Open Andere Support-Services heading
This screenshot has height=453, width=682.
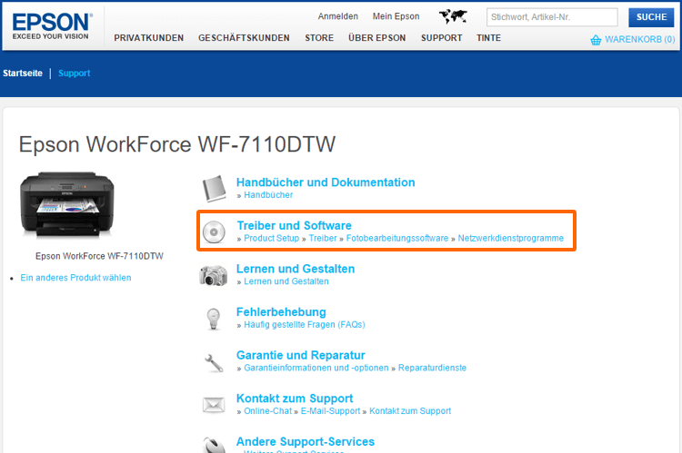(x=306, y=442)
